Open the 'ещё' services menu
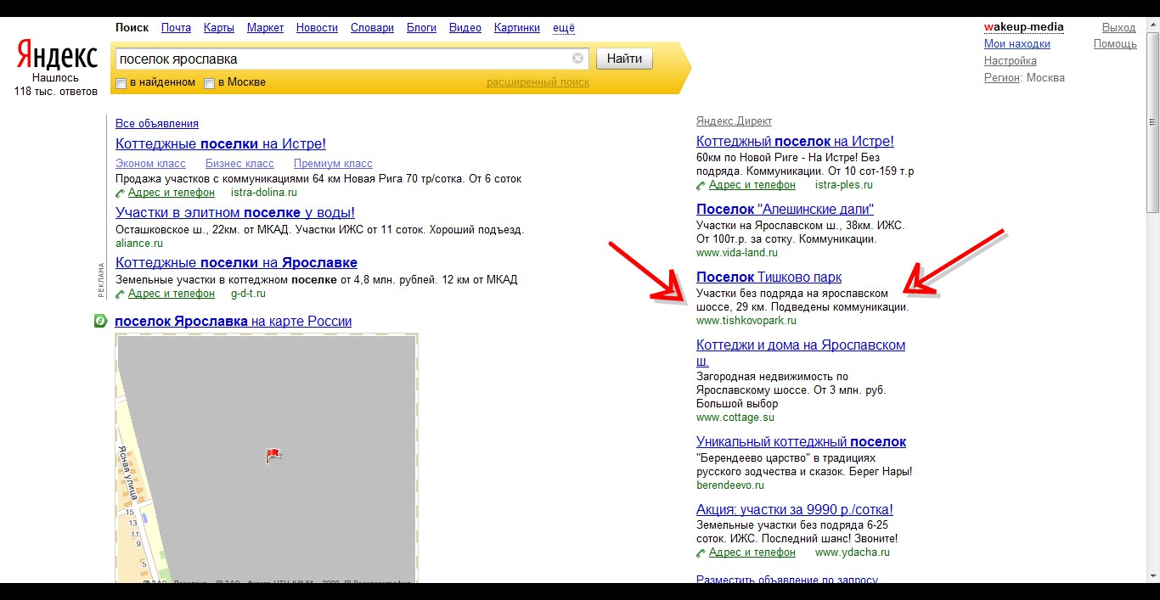 564,27
